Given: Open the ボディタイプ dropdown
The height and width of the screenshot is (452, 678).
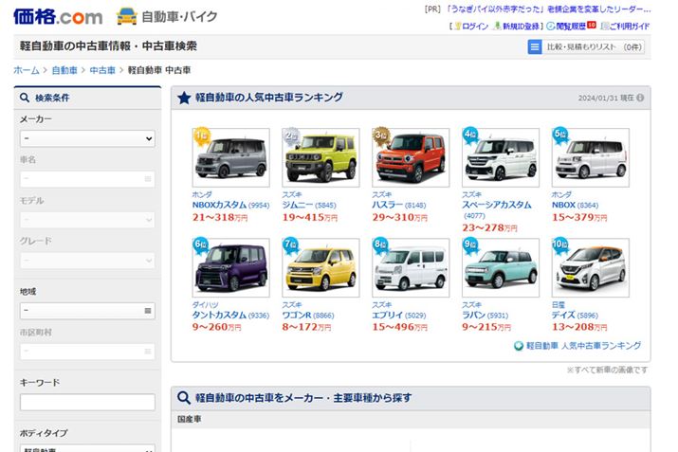Looking at the screenshot, I should click(x=87, y=447).
